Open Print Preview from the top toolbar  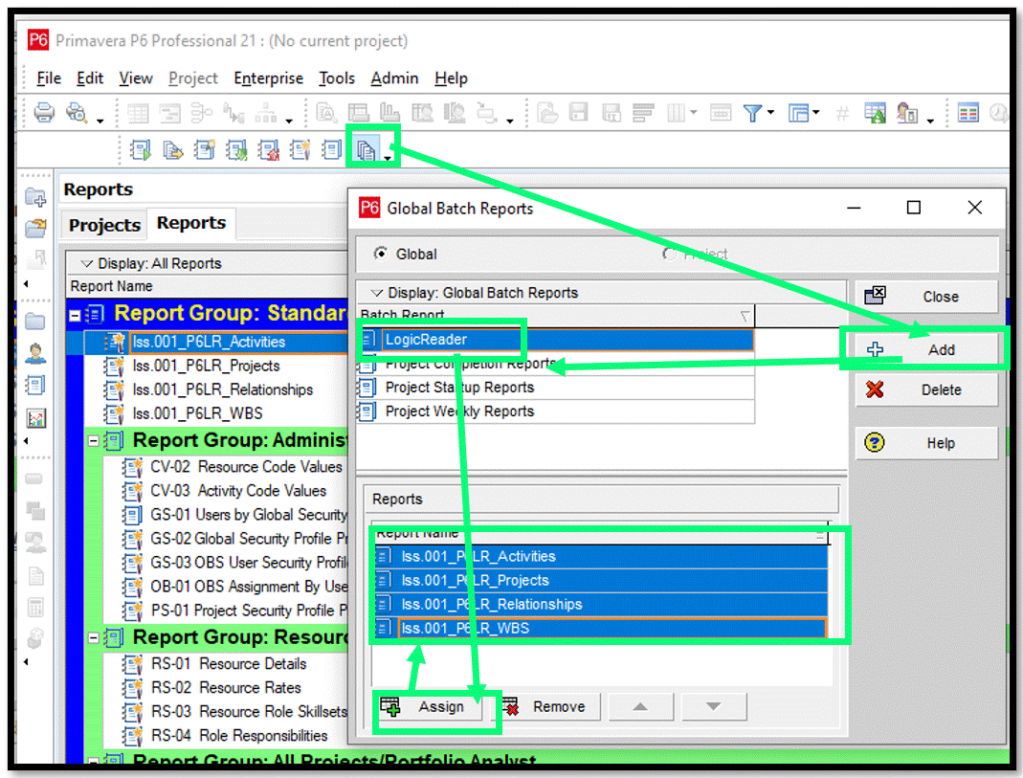77,112
